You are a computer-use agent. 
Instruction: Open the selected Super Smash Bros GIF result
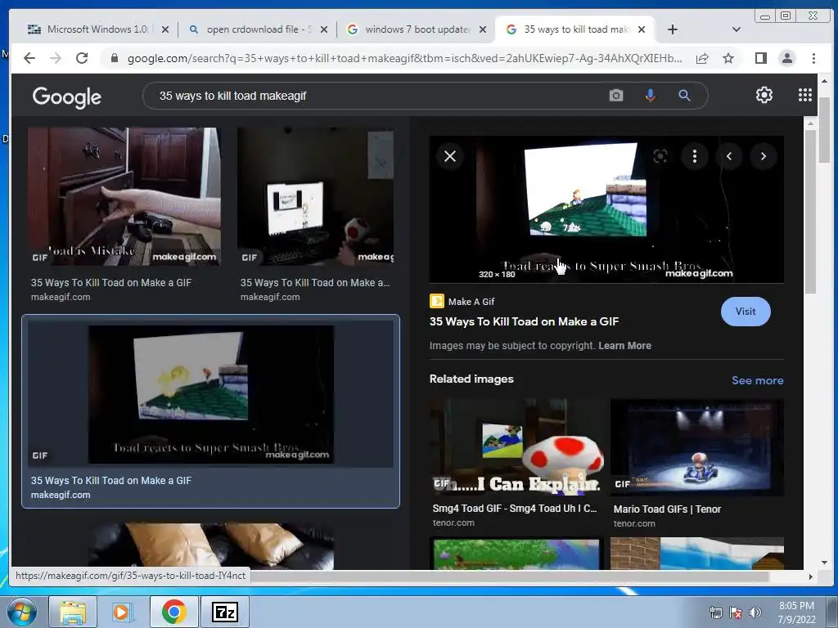click(x=210, y=394)
